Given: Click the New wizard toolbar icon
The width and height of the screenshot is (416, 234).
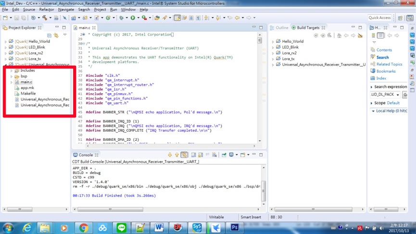Looking at the screenshot, I should 5,18.
